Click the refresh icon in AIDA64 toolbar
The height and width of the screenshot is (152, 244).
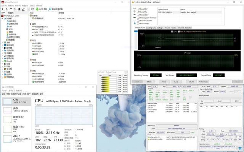[x=15, y=8]
